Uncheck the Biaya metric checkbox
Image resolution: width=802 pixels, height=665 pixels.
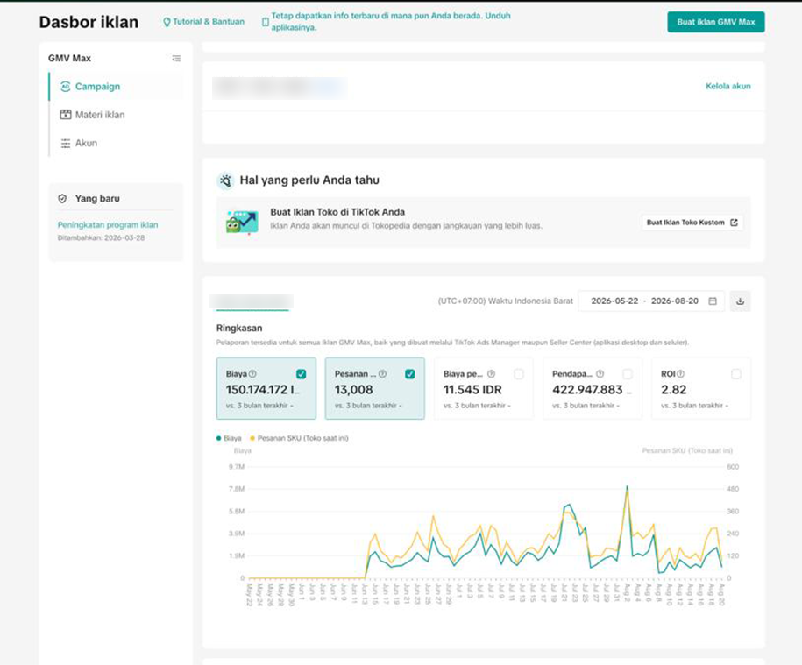point(302,374)
